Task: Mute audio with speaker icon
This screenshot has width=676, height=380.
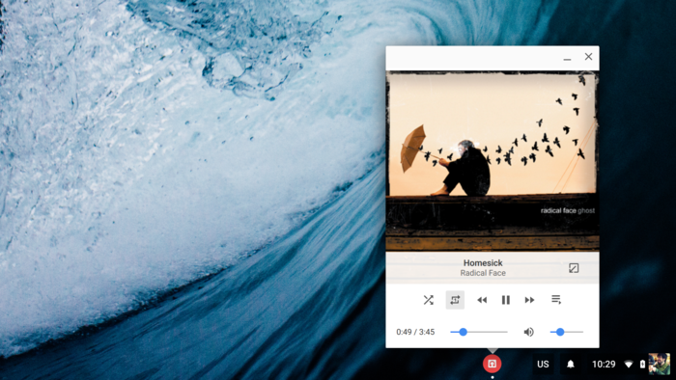Action: tap(528, 332)
